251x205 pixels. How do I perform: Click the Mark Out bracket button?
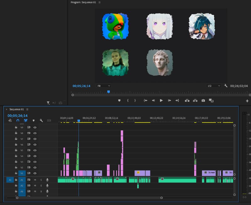(135, 100)
